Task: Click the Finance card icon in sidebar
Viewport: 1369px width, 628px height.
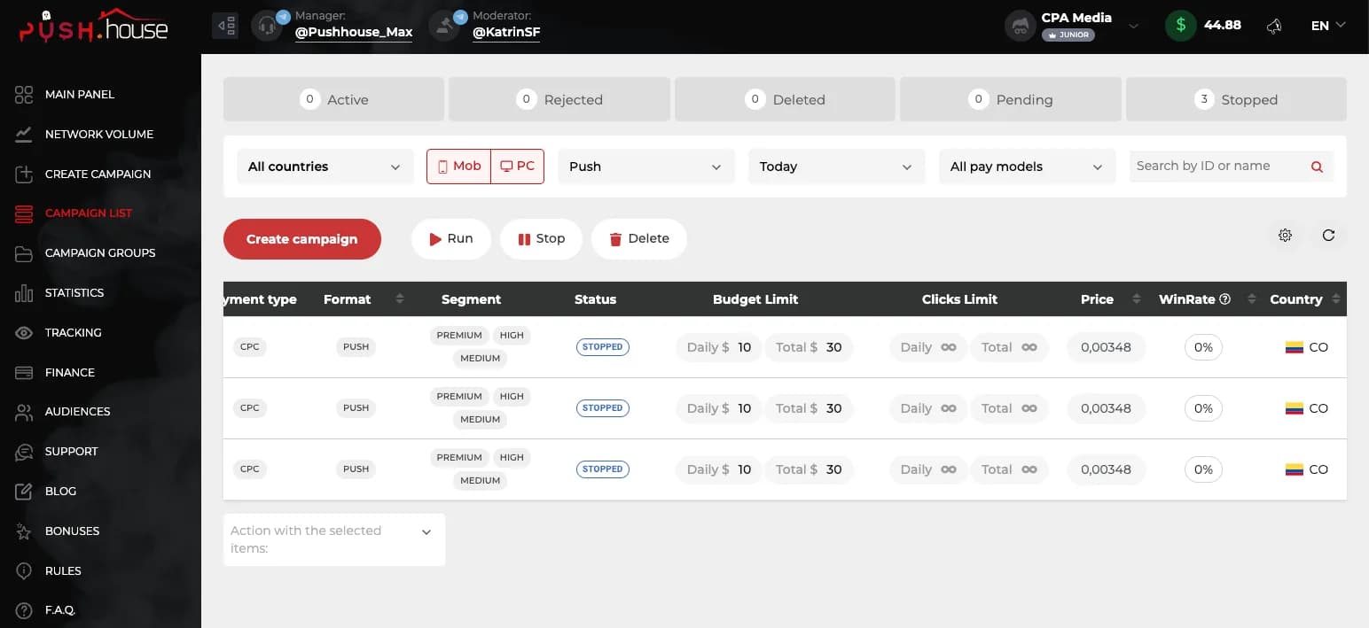Action: coord(24,373)
